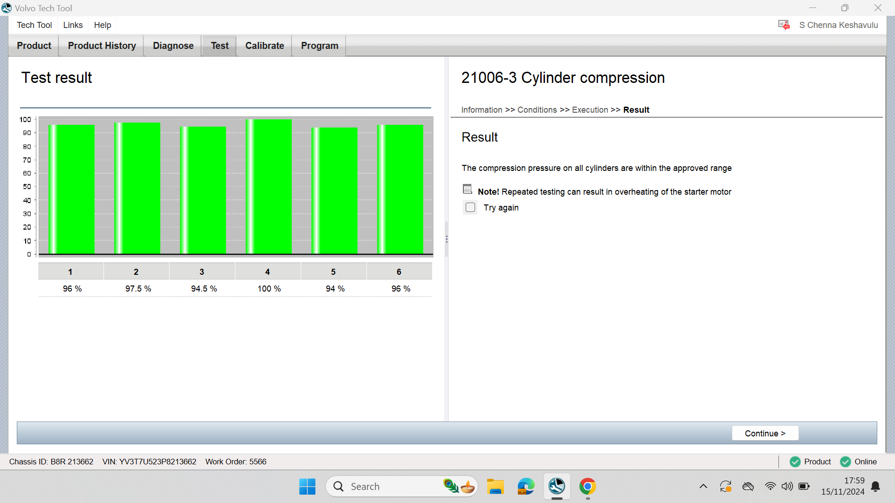The height and width of the screenshot is (503, 895).
Task: Select the Test tab
Action: (220, 46)
